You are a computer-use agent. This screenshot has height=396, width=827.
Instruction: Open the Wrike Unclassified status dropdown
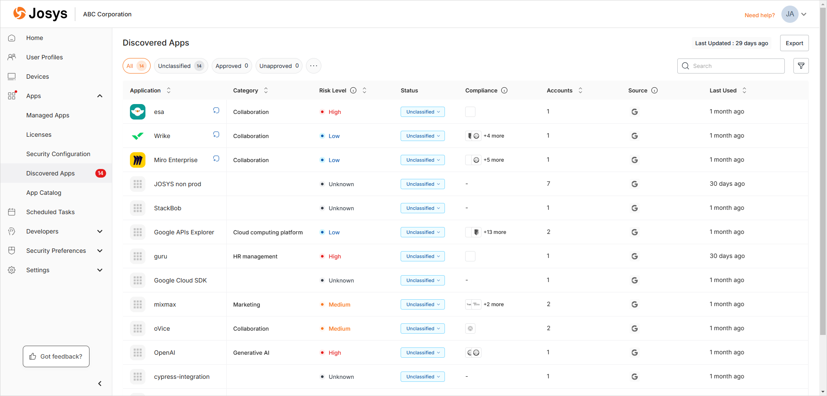423,136
